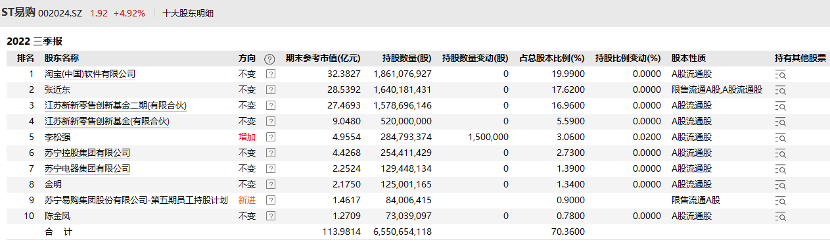830x246 pixels.
Task: View other stocks held by 淘宝(中国)软件有限公司
Action: 781,74
